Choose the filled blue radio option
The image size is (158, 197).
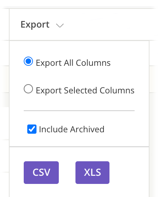[28, 61]
